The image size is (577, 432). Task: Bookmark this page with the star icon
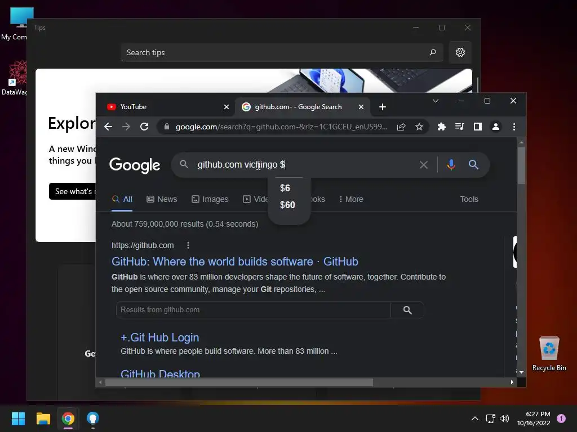[x=419, y=127]
